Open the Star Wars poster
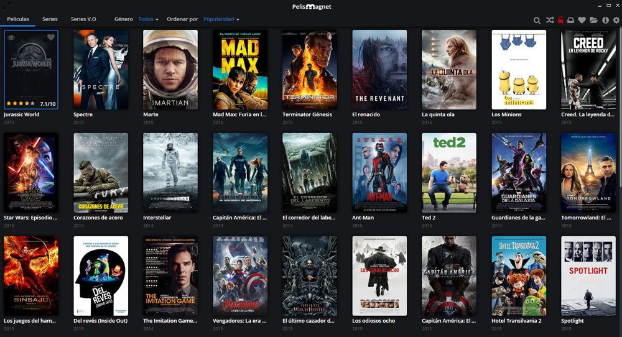The width and height of the screenshot is (622, 337). click(31, 173)
